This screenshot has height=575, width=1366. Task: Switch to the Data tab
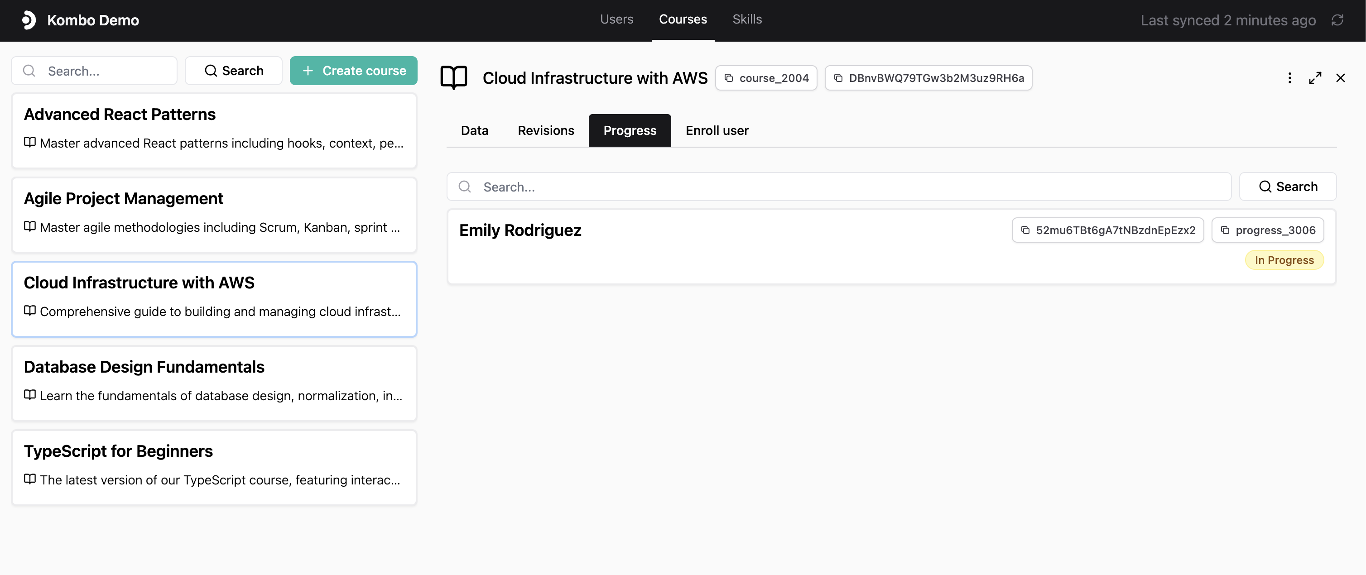coord(474,130)
